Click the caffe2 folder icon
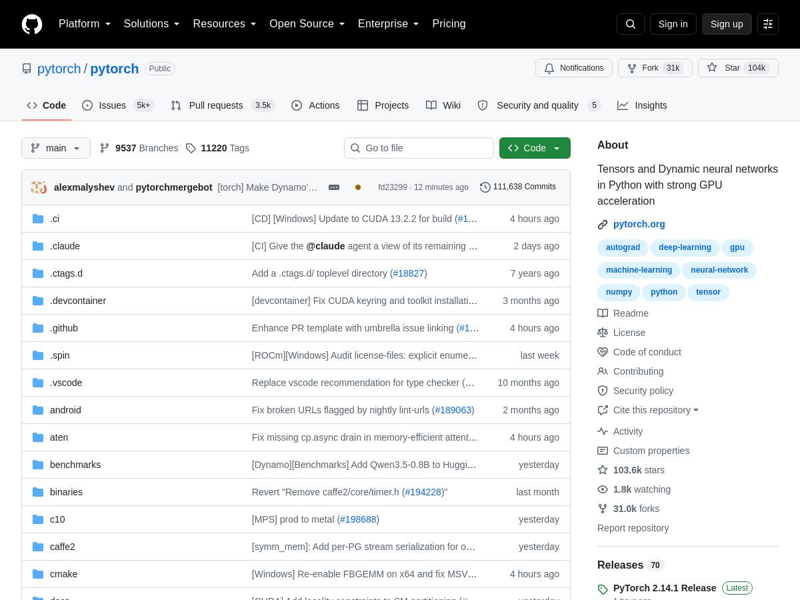The width and height of the screenshot is (800, 600). [38, 547]
